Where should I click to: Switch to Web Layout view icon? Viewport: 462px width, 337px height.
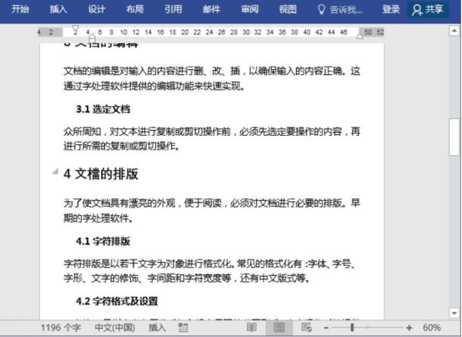coord(306,328)
